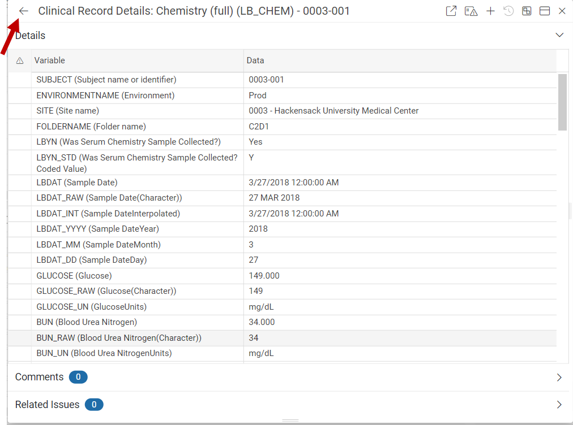Click the Comments count badge 0
Screen dimensions: 573x425
coord(78,377)
